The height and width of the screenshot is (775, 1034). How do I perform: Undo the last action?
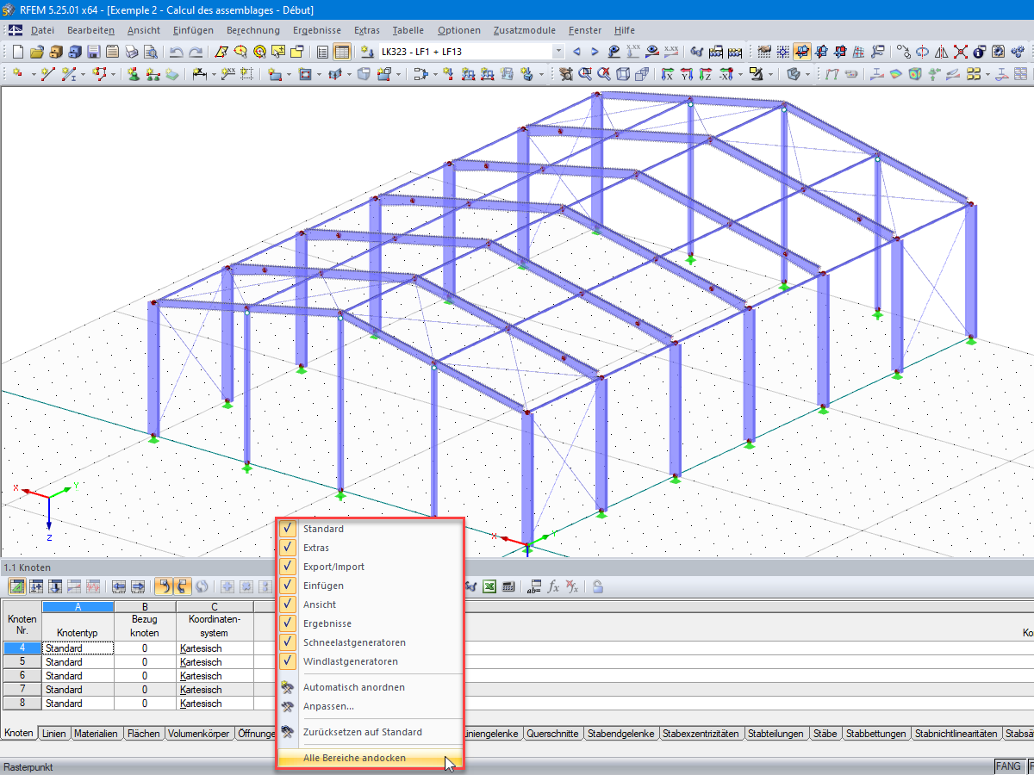pos(177,51)
